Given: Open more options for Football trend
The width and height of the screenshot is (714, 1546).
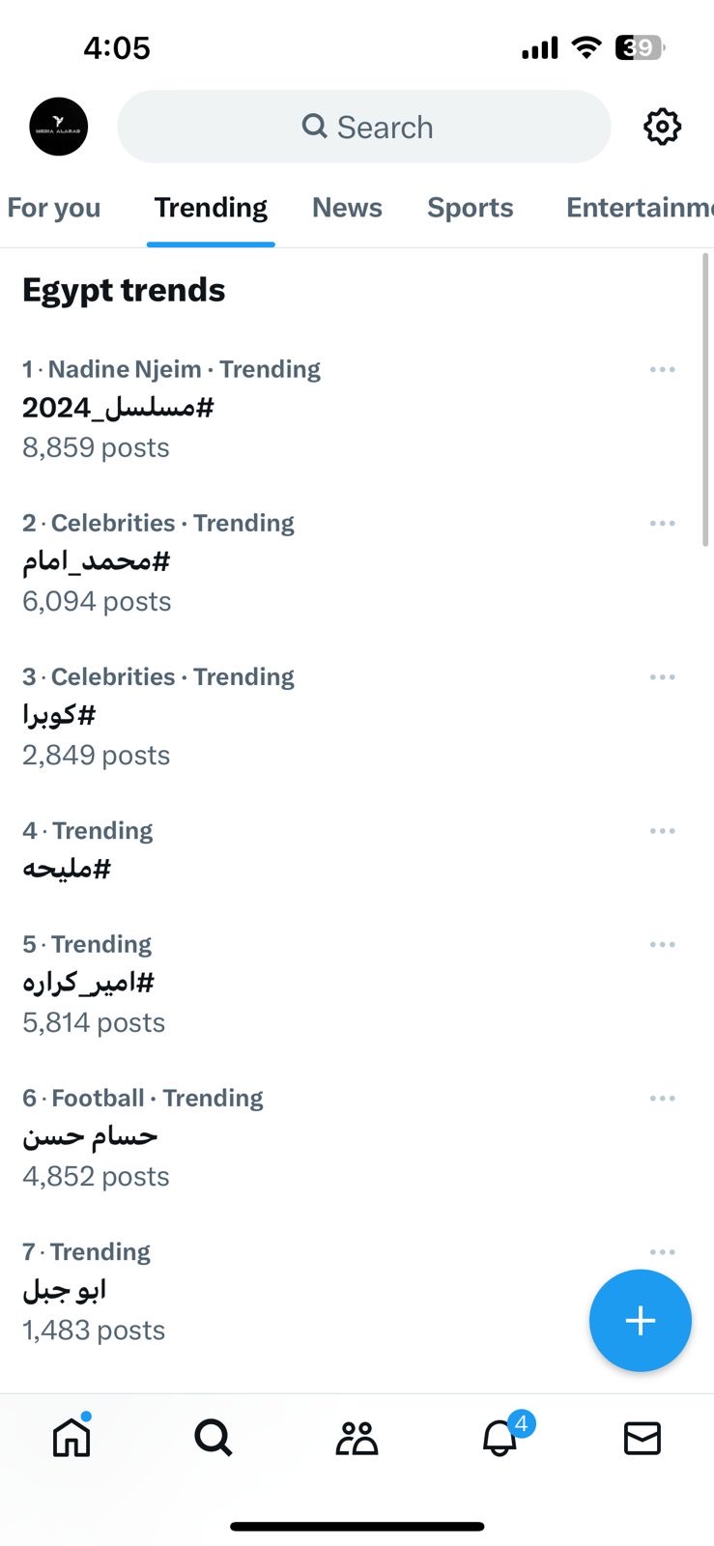Looking at the screenshot, I should pos(662,1099).
